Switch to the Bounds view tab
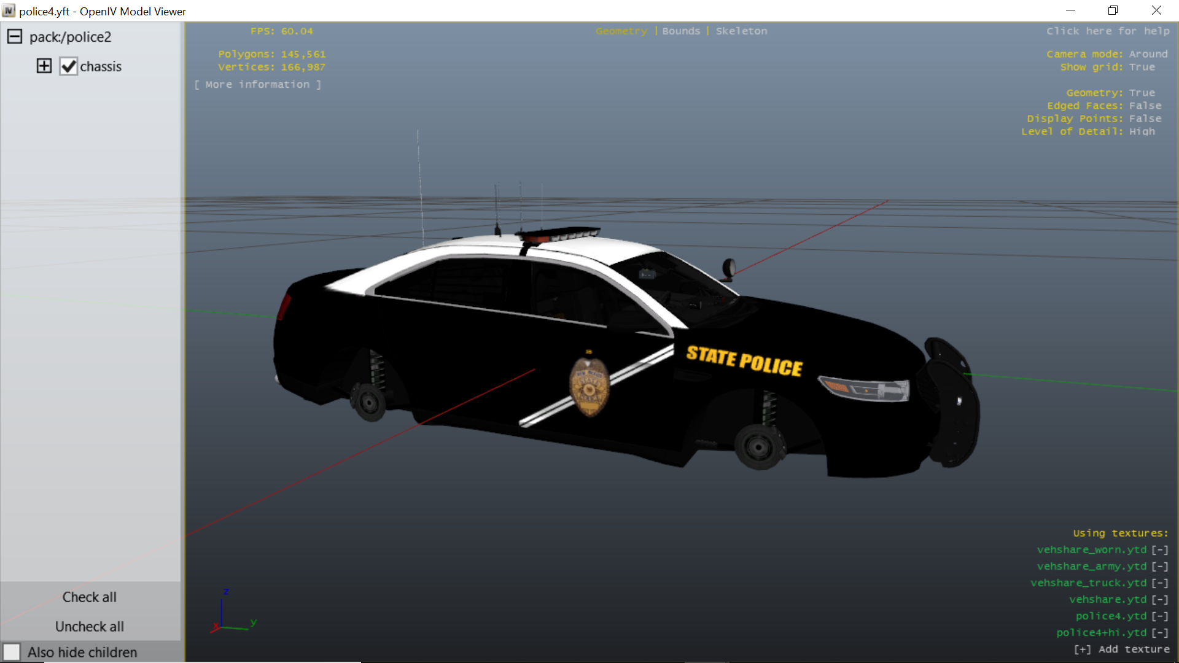 [681, 31]
